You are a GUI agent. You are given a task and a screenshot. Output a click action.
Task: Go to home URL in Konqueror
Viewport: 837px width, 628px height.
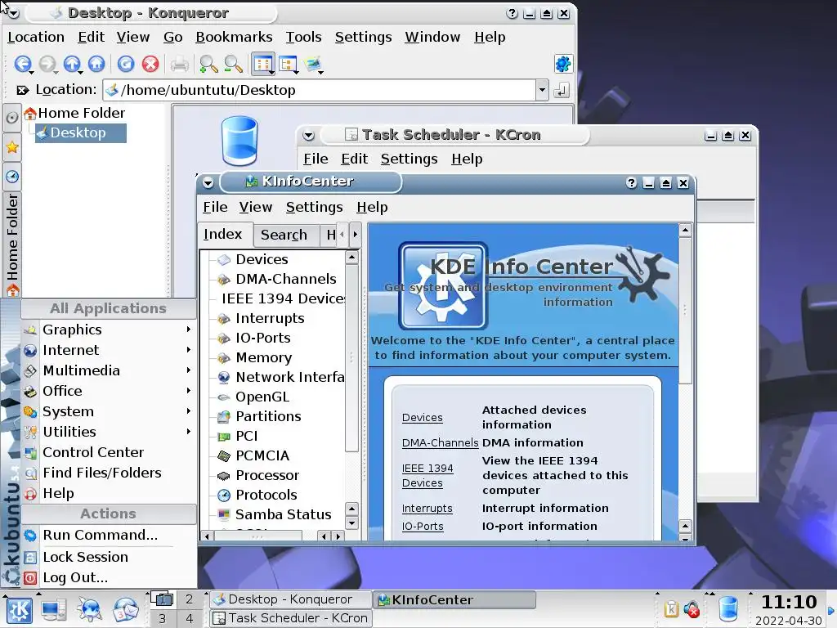click(96, 64)
